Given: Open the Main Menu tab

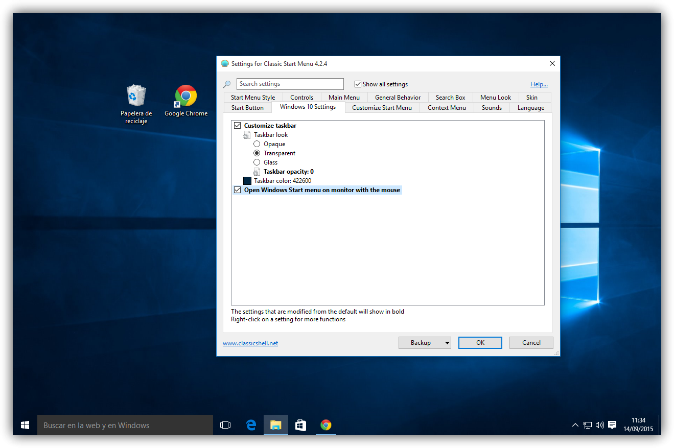Looking at the screenshot, I should [344, 98].
